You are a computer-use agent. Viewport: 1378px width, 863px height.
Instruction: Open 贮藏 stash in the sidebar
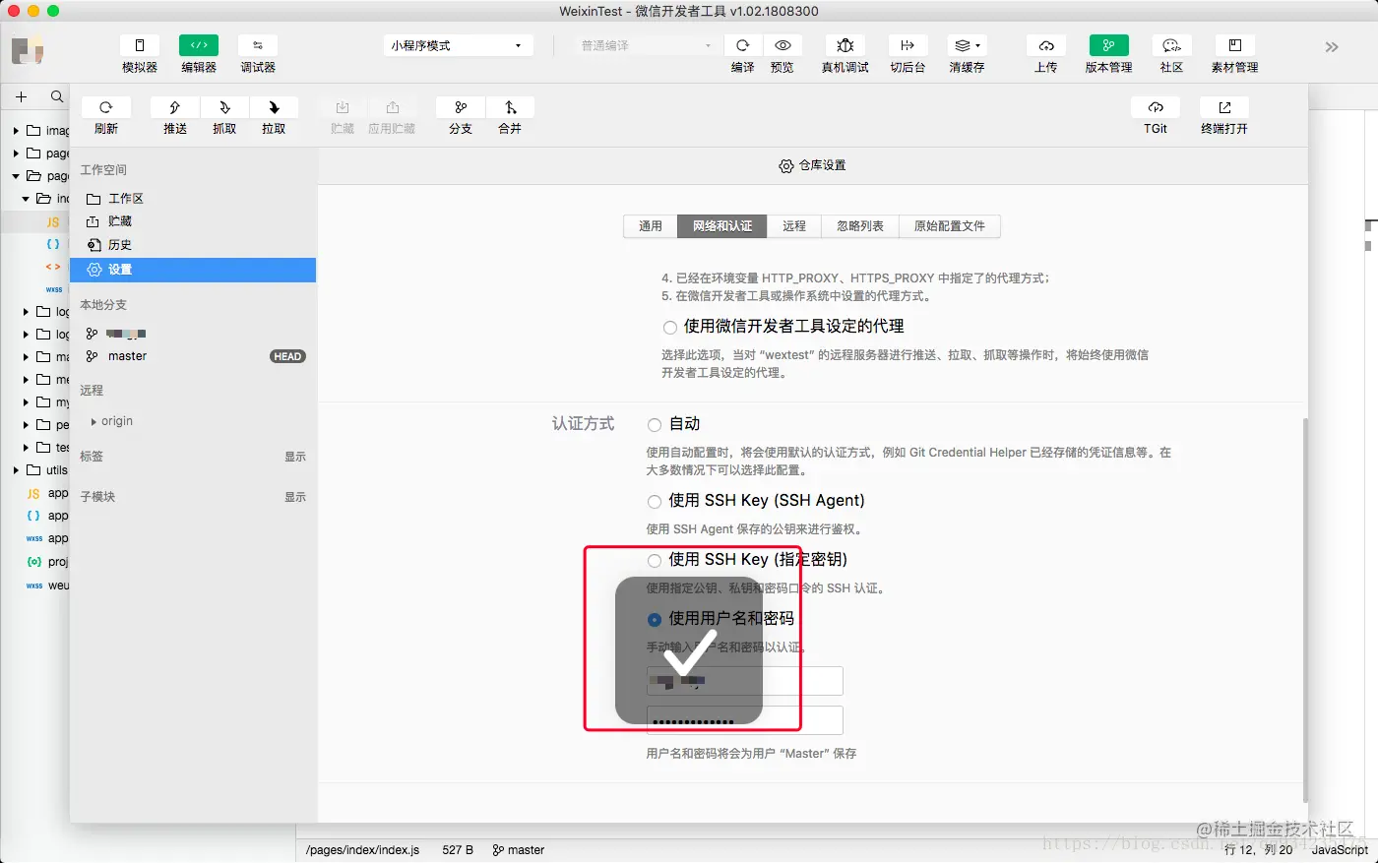click(193, 221)
